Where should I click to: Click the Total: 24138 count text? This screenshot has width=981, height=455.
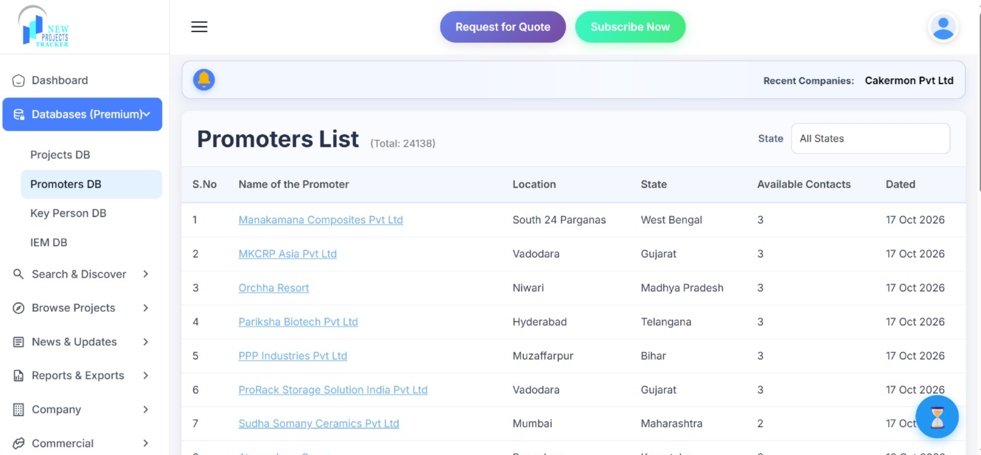402,143
